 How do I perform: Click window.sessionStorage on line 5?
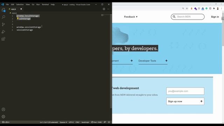(29, 27)
